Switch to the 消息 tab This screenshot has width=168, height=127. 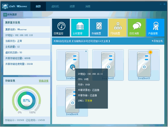pos(88,7)
